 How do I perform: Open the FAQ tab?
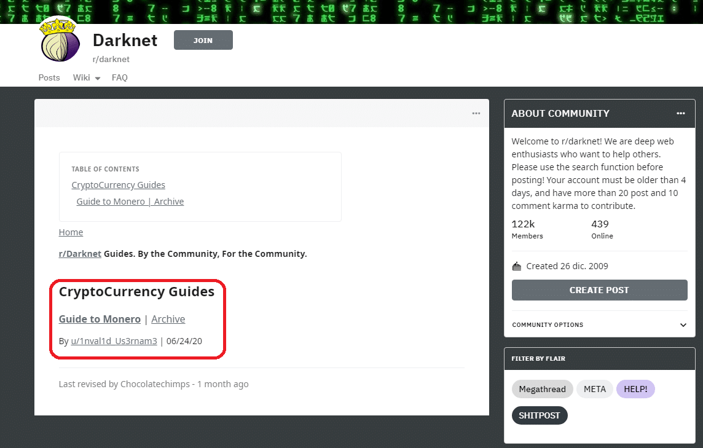(x=120, y=77)
